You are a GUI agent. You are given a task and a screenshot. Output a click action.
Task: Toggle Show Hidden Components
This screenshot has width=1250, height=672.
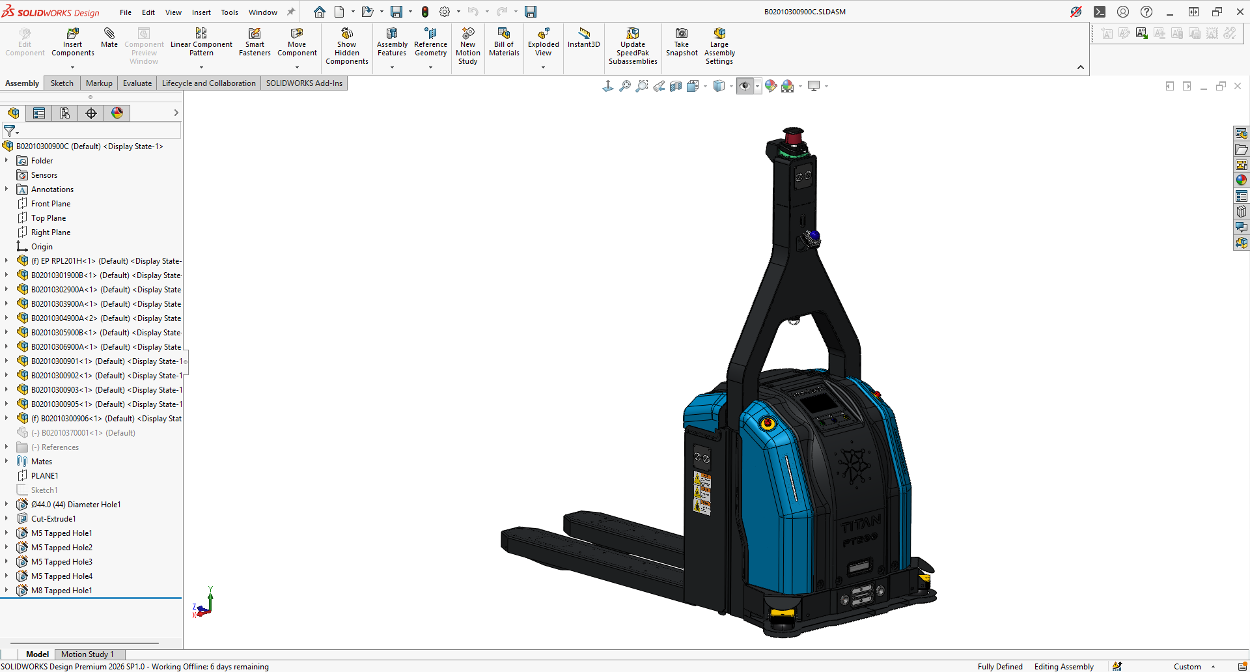point(347,34)
